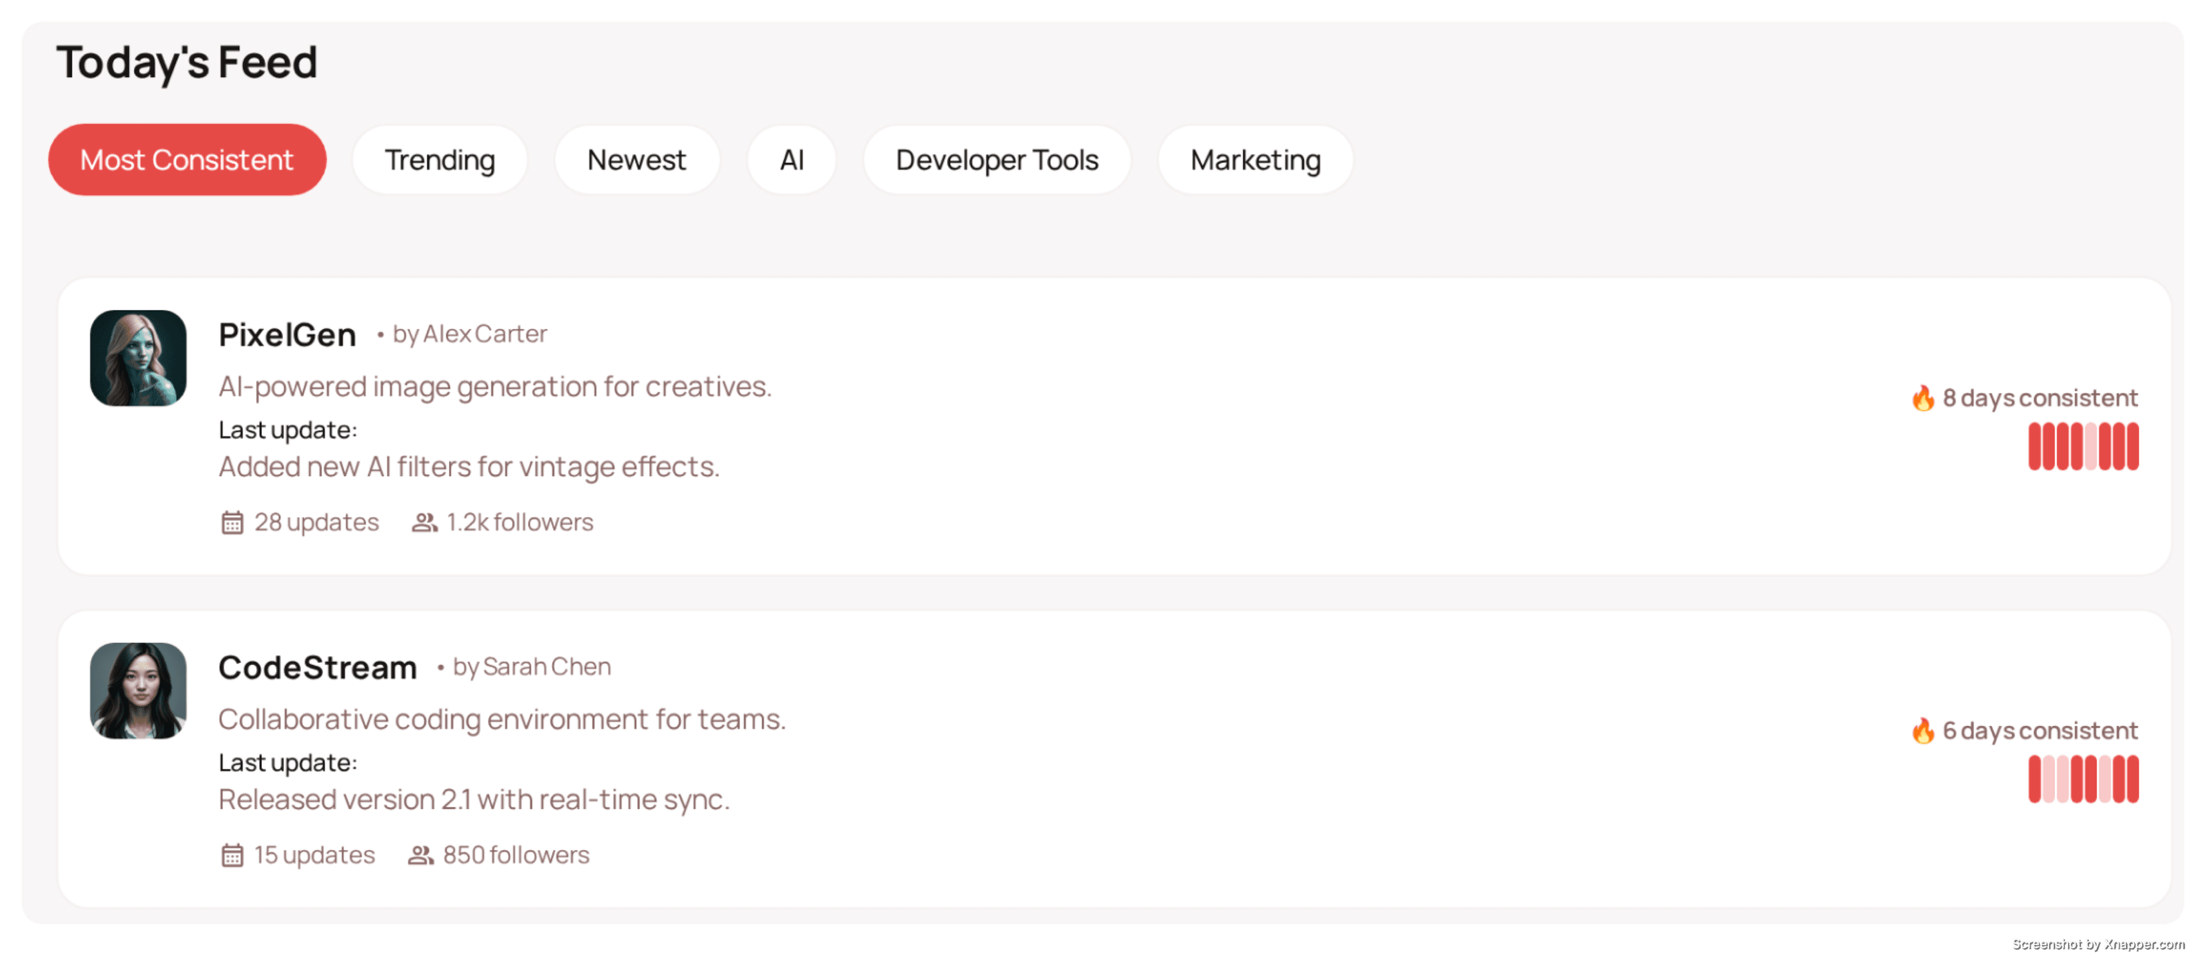Show the Newest feed
Viewport: 2206px width, 973px height.
(x=637, y=160)
